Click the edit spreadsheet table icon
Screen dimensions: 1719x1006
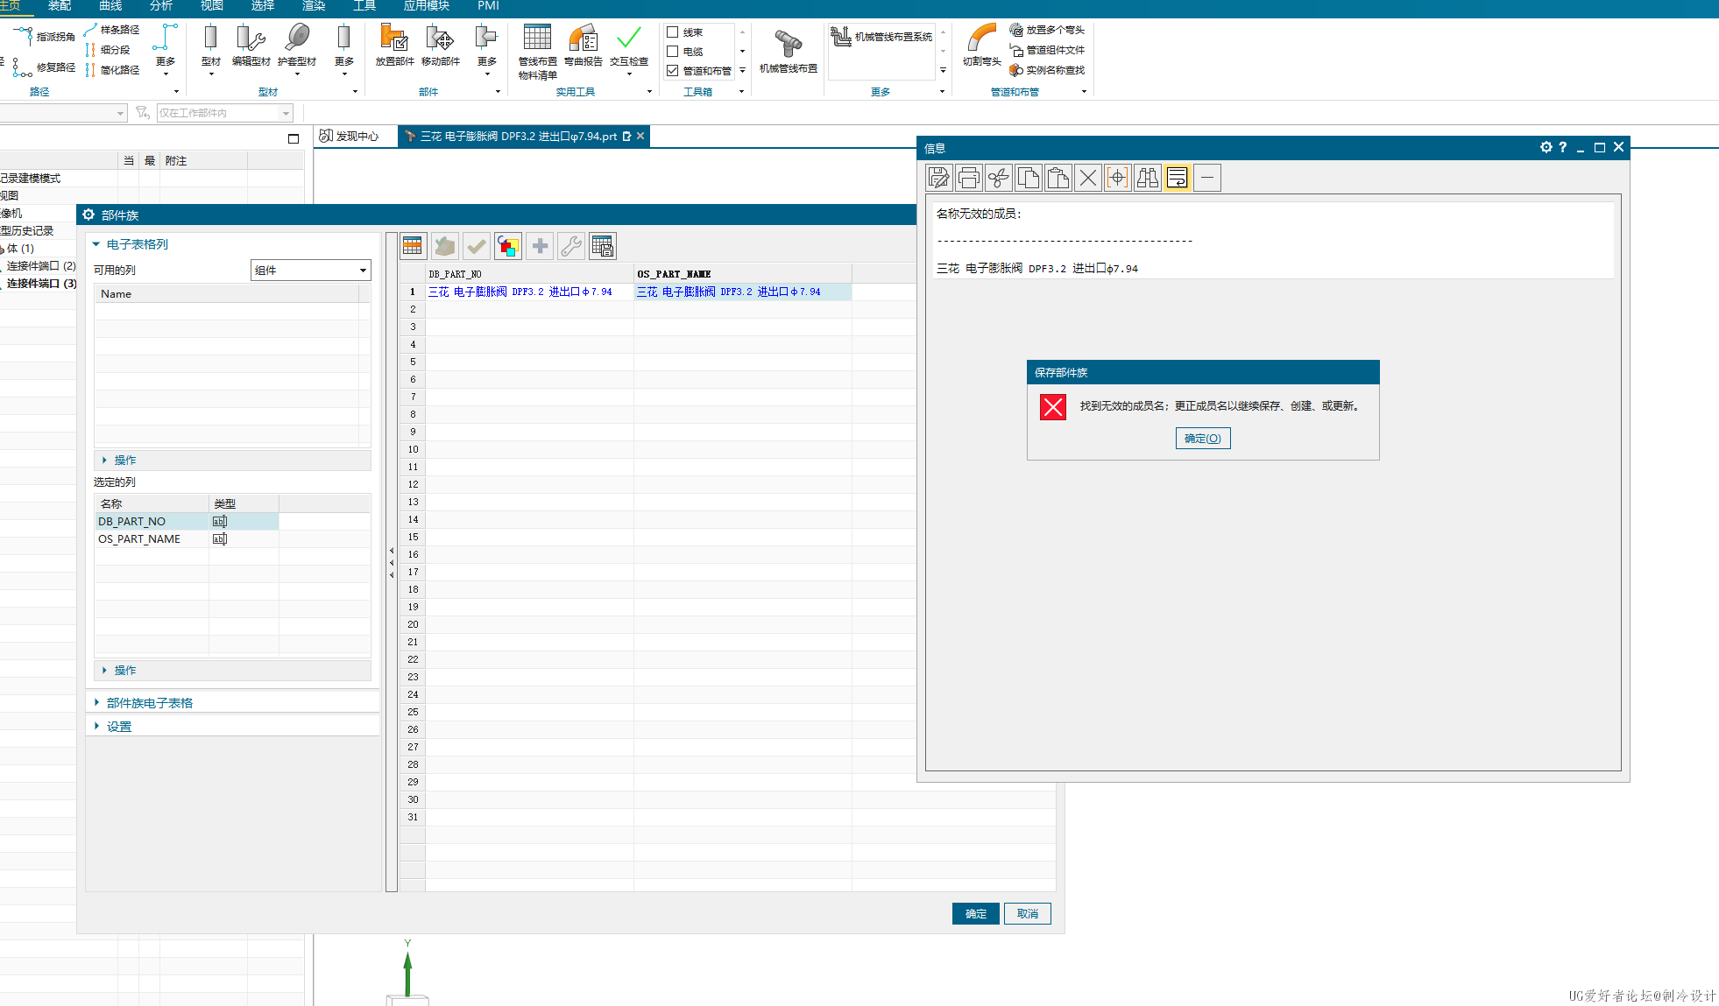click(x=413, y=246)
